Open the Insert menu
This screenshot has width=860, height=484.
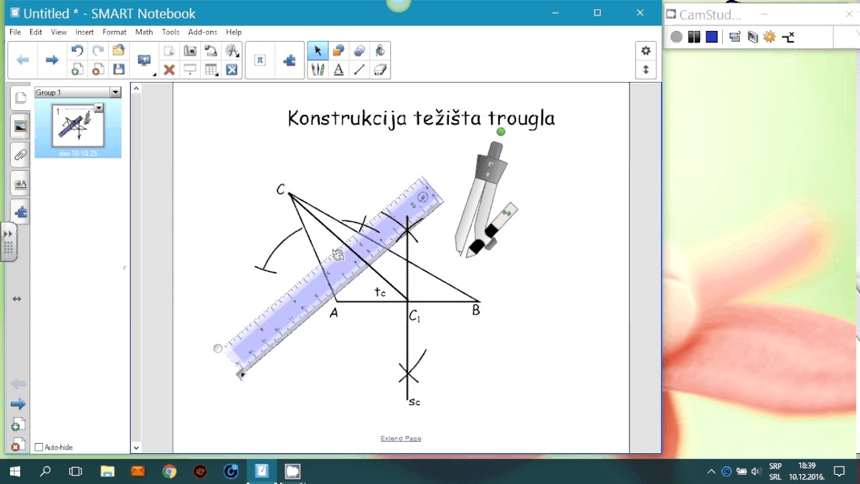tap(85, 32)
